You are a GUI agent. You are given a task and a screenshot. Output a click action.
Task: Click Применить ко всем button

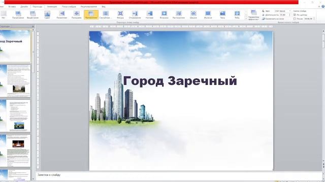pos(273,19)
